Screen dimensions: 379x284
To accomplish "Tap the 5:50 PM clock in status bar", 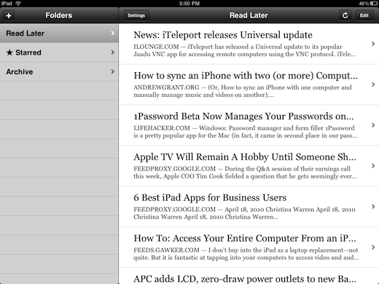I will pyautogui.click(x=189, y=4).
